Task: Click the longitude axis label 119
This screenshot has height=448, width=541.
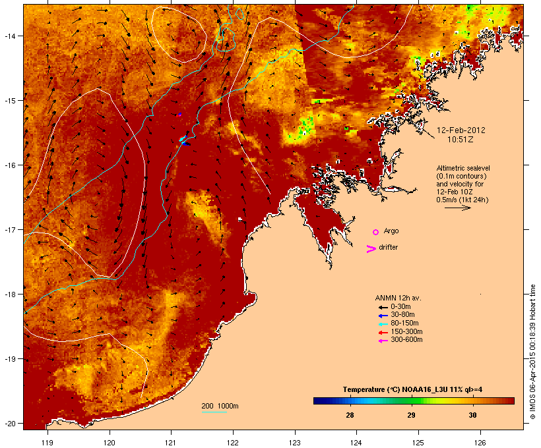Action: 48,443
